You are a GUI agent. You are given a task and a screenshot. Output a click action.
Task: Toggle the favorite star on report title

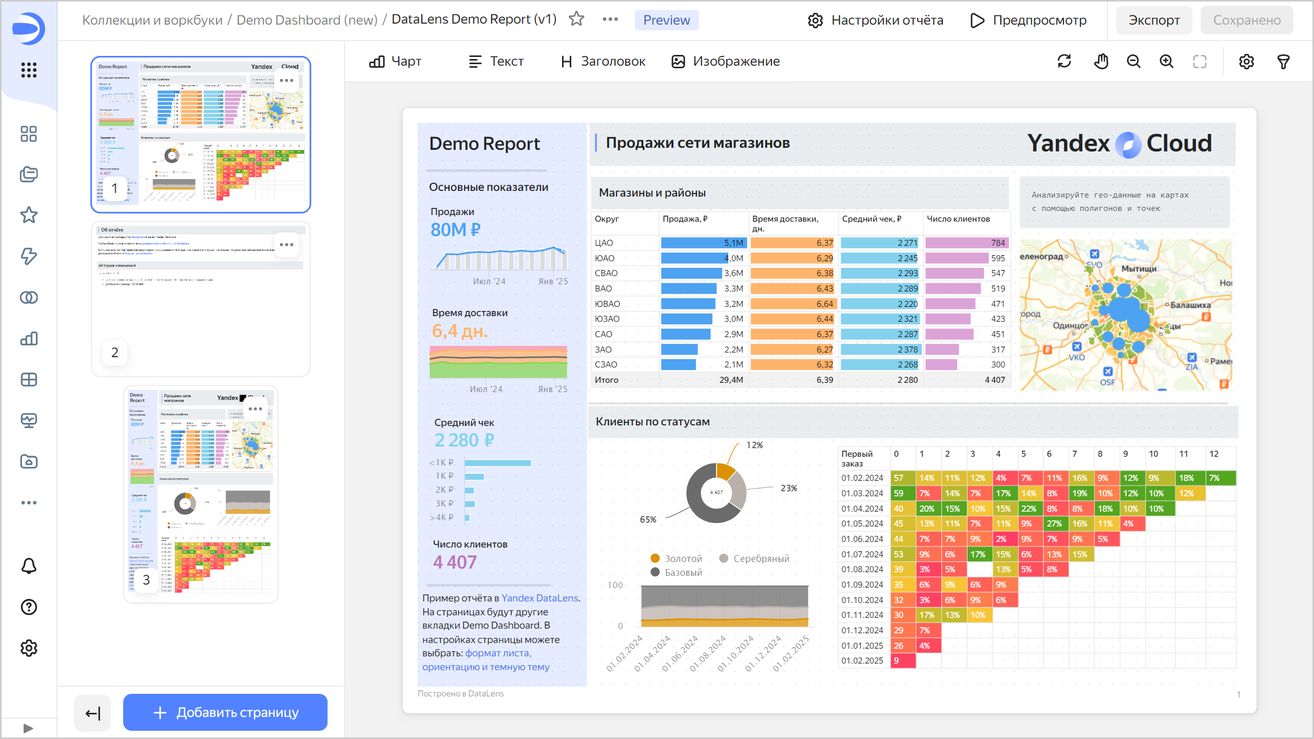point(576,19)
